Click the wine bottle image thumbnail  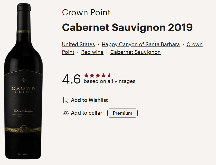pyautogui.click(x=24, y=81)
